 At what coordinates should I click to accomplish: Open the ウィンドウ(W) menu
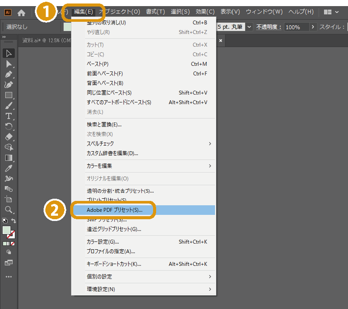point(264,12)
